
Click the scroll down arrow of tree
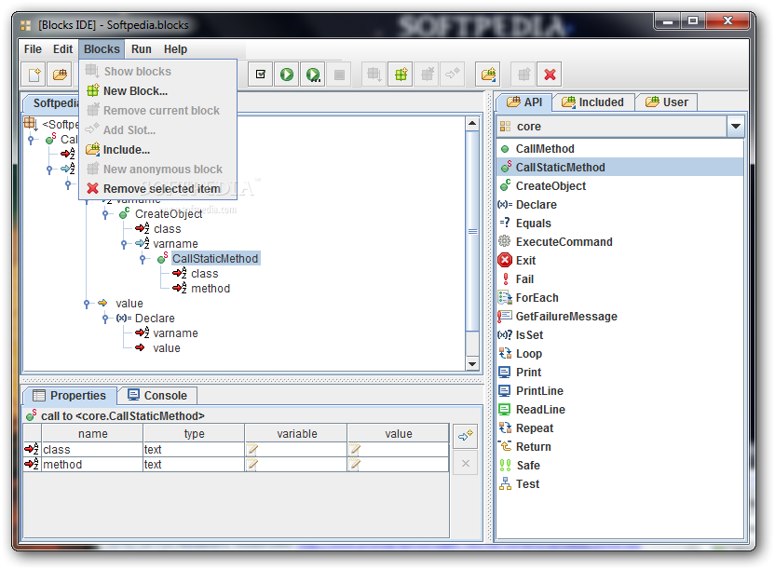tap(472, 364)
